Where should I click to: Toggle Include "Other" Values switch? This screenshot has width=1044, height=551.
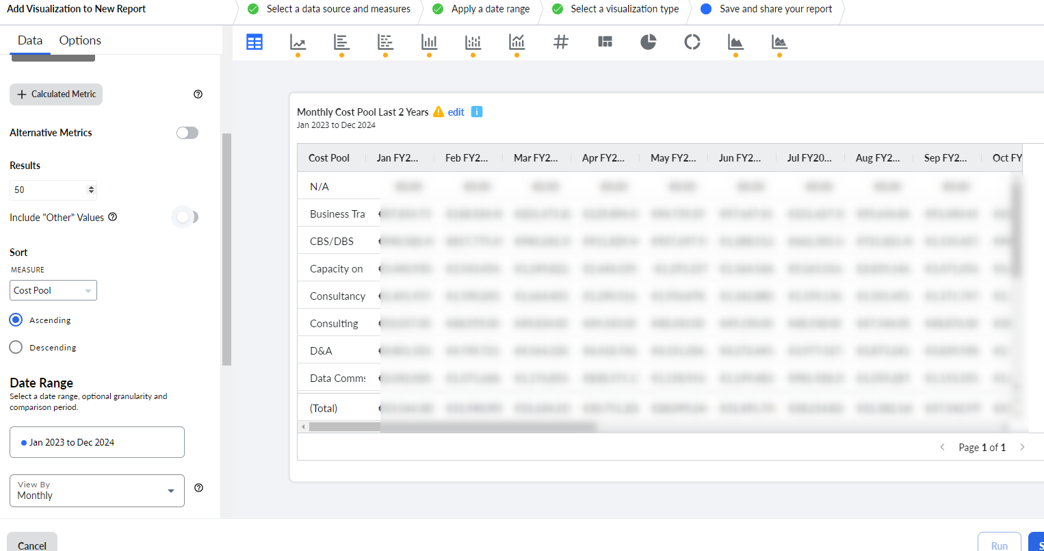point(186,217)
